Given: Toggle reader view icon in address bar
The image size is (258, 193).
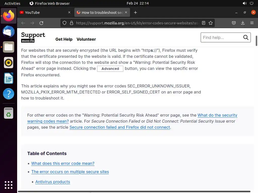Looking at the screenshot, I should [204, 23].
